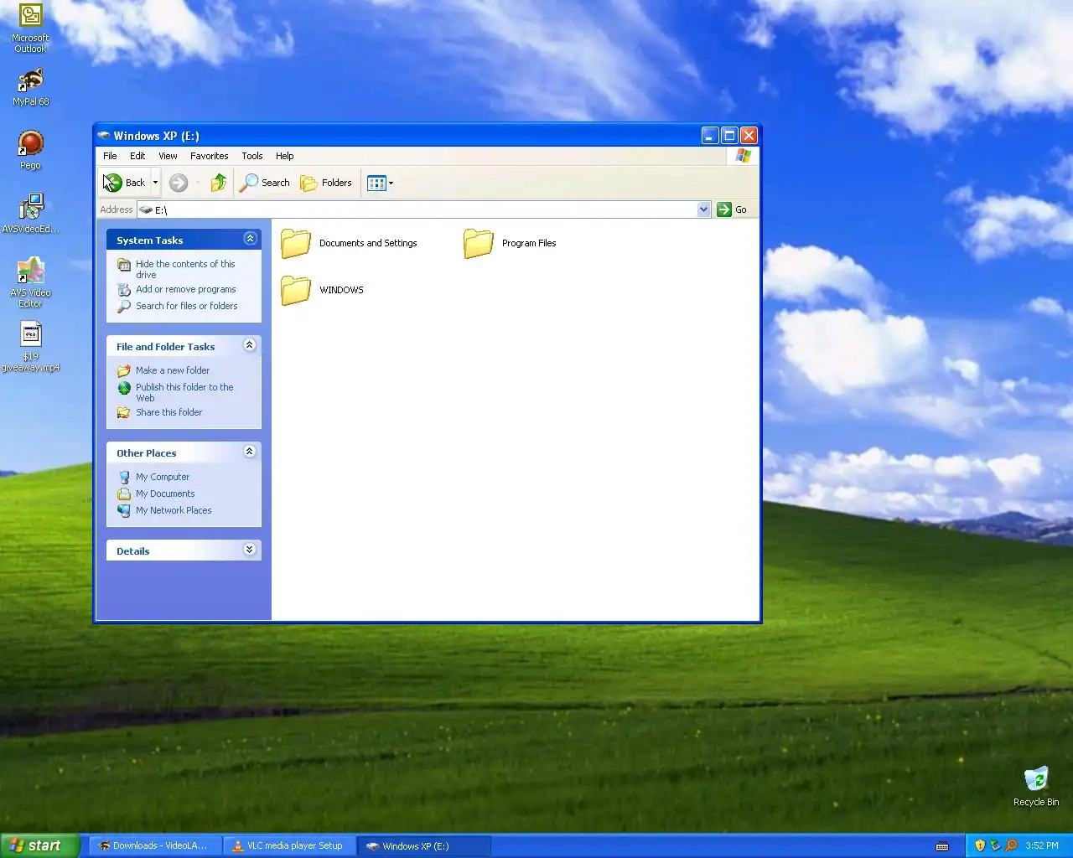Switch to VLC media player Setup taskbar item
Viewport: 1073px width, 858px height.
288,846
